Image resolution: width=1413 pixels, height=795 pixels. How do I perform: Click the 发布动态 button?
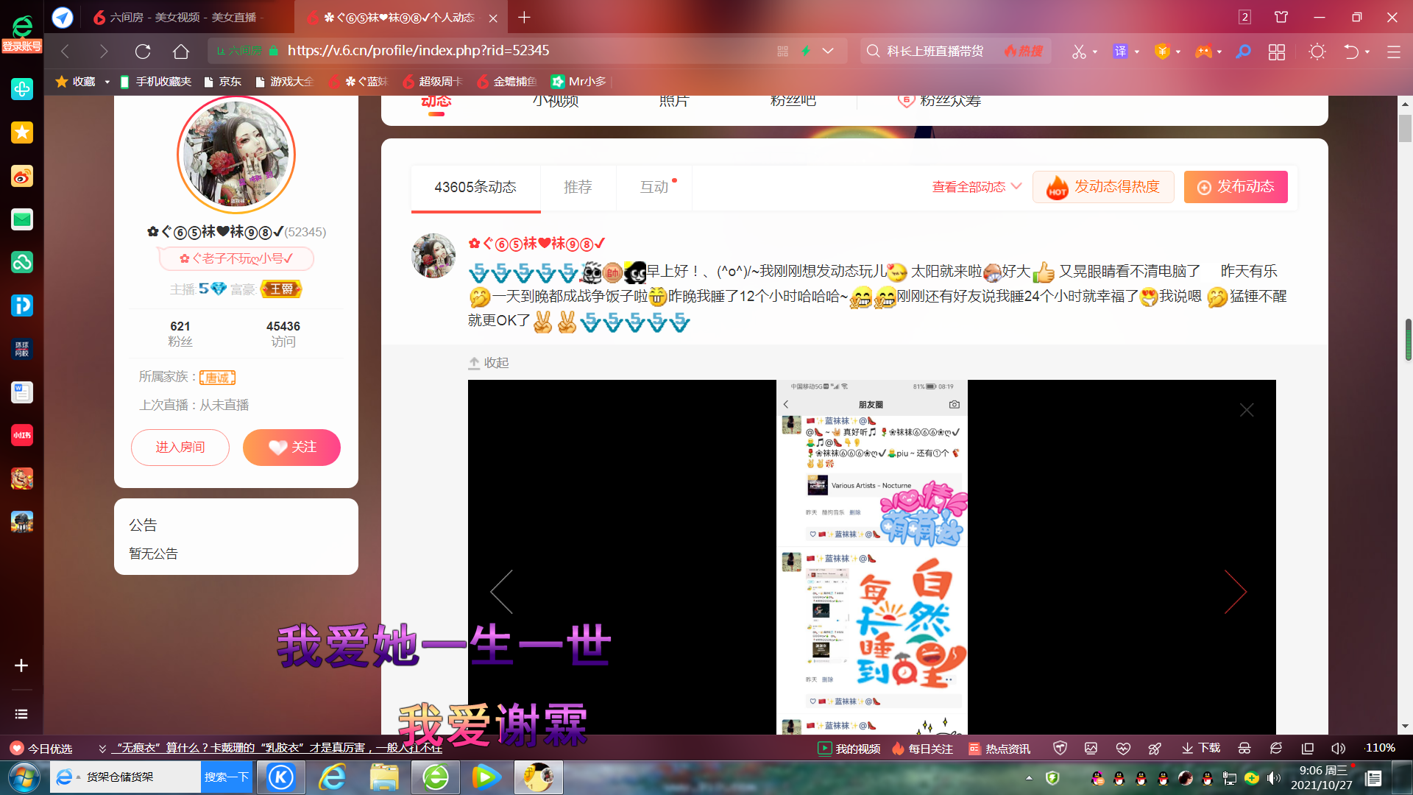[1236, 187]
